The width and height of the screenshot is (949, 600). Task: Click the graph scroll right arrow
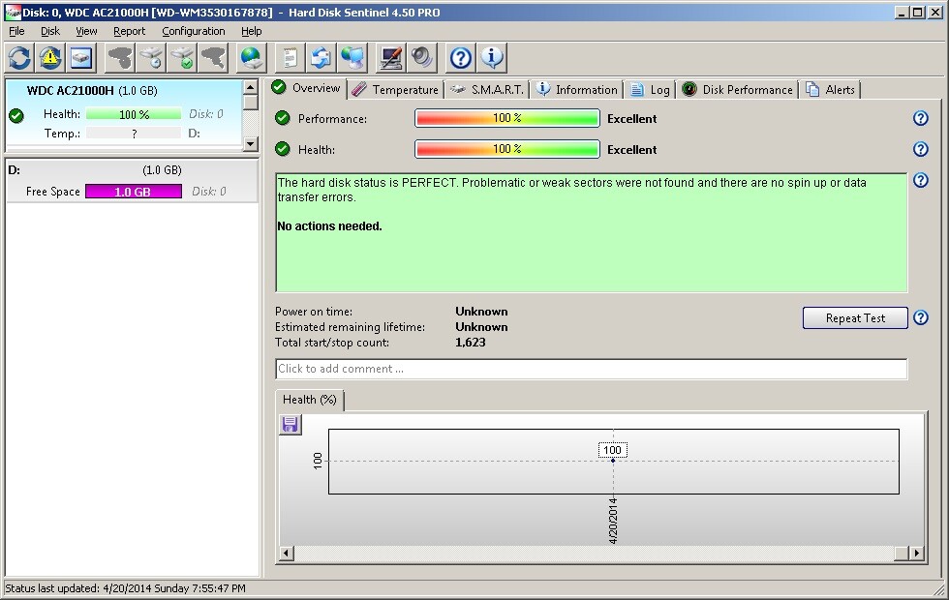point(916,553)
